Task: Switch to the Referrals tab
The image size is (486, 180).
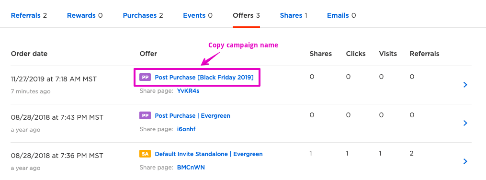Action: pyautogui.click(x=29, y=15)
